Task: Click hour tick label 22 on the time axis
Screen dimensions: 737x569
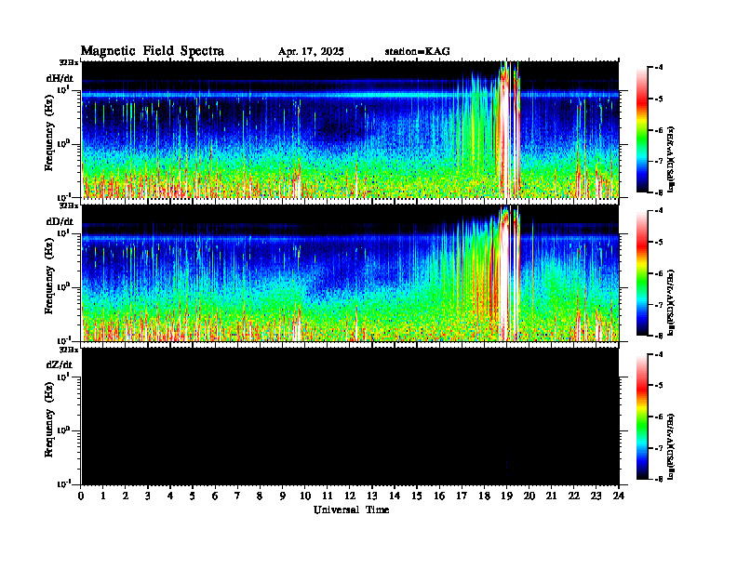Action: click(574, 496)
